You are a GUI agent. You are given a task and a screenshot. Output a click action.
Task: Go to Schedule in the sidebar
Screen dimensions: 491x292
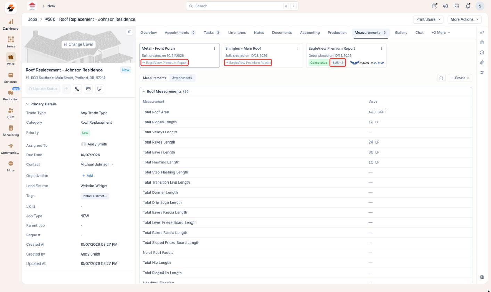click(10, 78)
